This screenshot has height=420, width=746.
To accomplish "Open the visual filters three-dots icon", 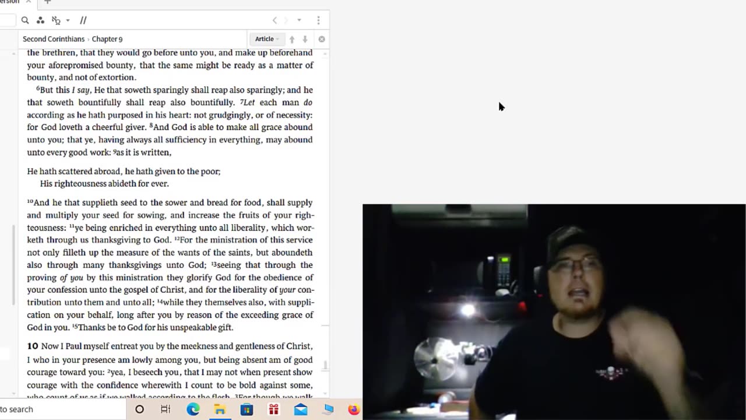I will [40, 20].
